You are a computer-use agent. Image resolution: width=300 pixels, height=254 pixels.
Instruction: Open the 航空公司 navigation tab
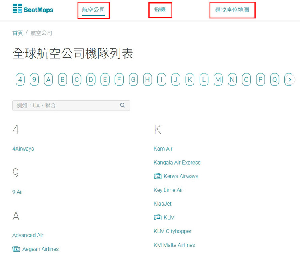(93, 10)
